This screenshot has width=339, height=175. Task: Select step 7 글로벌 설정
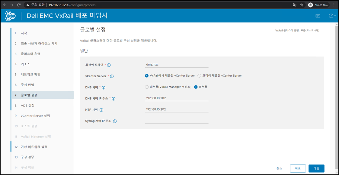click(x=43, y=95)
